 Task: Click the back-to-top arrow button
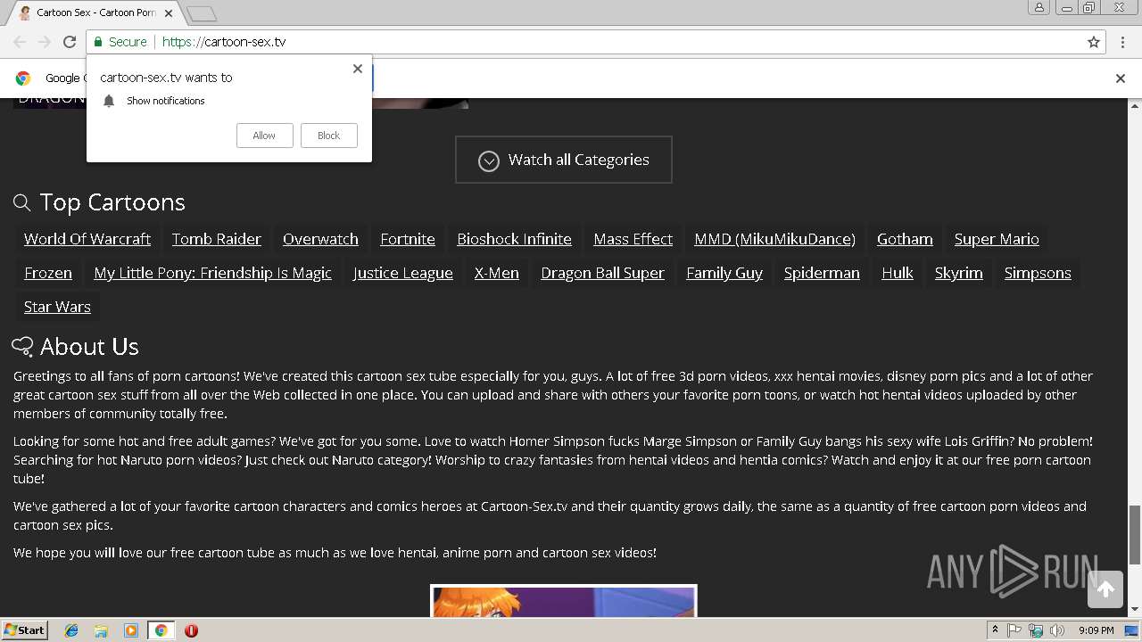coord(1105,588)
